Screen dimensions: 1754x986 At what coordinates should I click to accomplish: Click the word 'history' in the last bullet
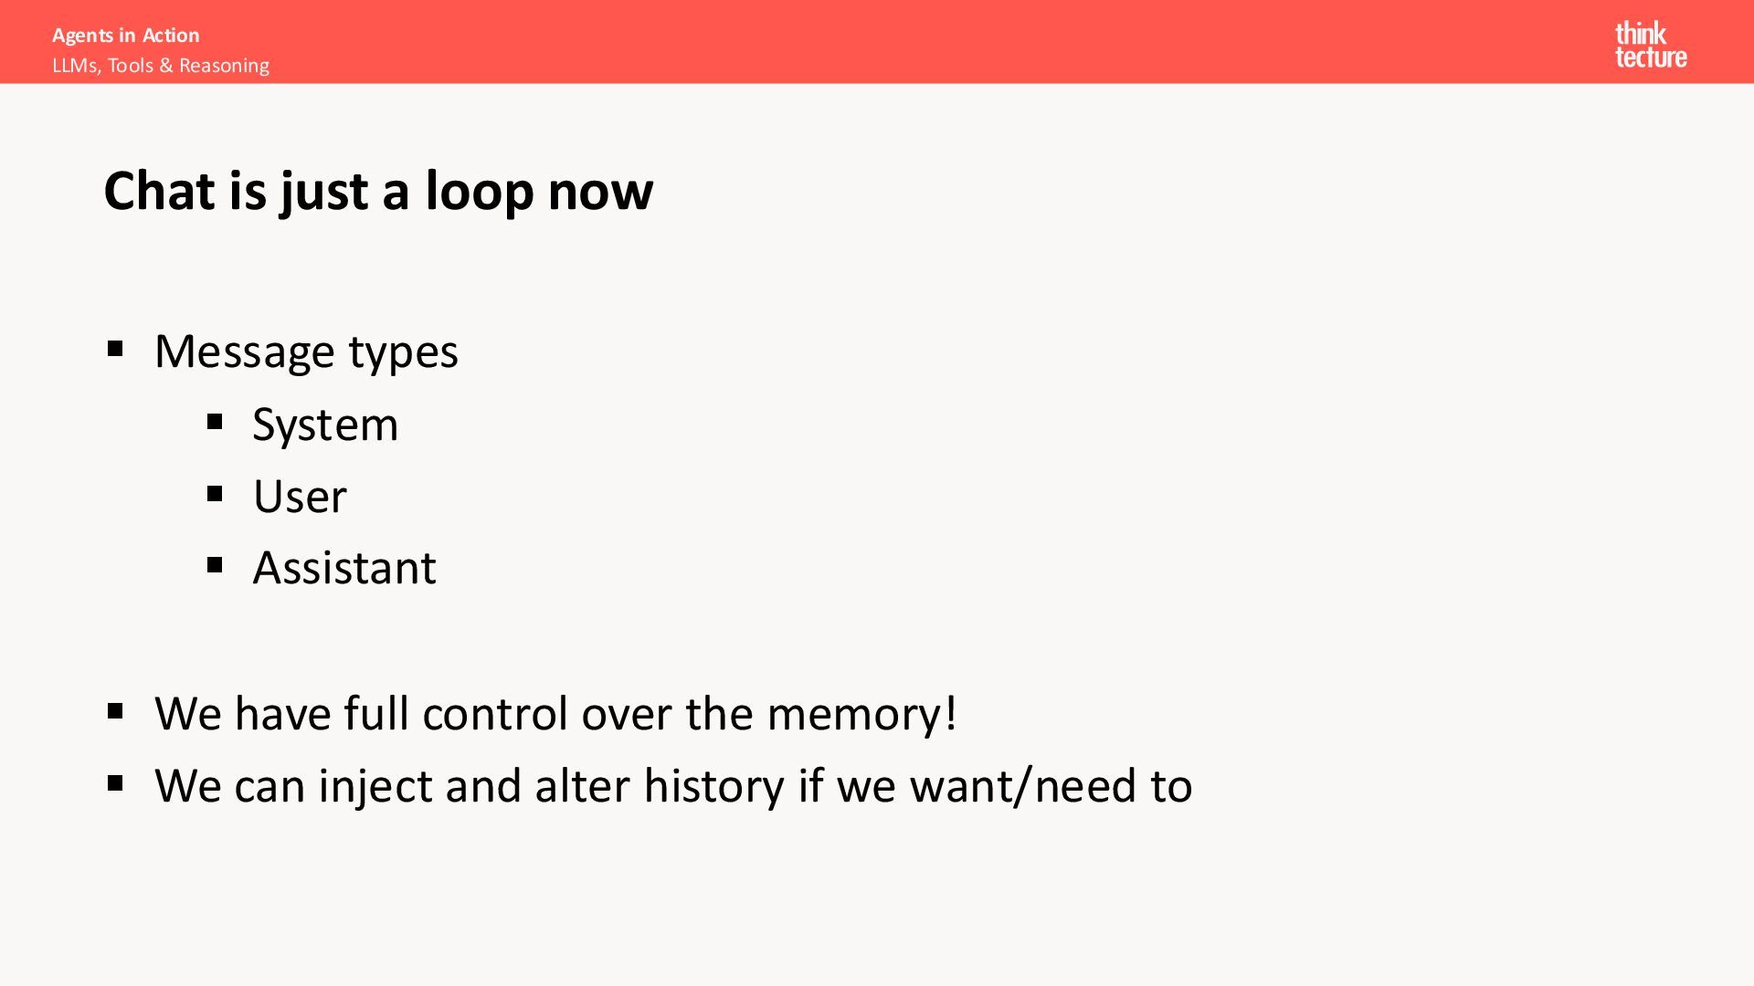[x=713, y=786]
